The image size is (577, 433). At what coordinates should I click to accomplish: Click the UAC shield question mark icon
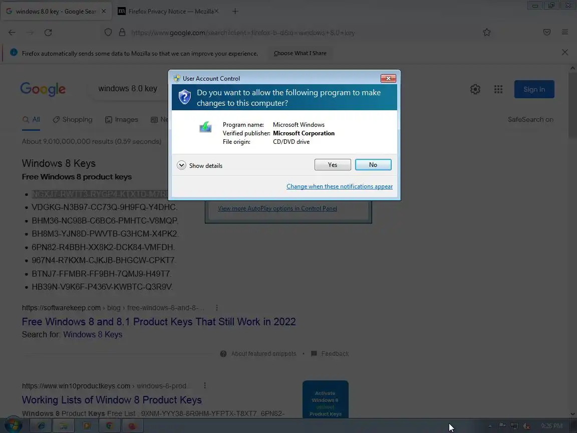[x=185, y=97]
